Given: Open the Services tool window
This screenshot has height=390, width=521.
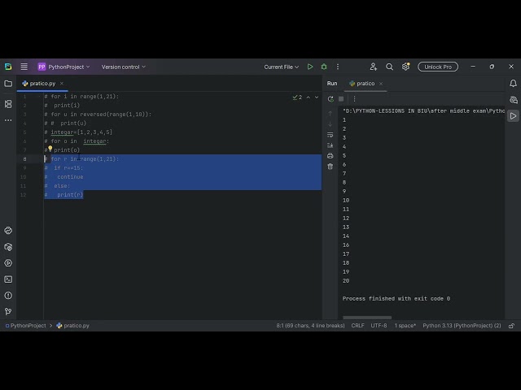Looking at the screenshot, I should click(x=8, y=263).
